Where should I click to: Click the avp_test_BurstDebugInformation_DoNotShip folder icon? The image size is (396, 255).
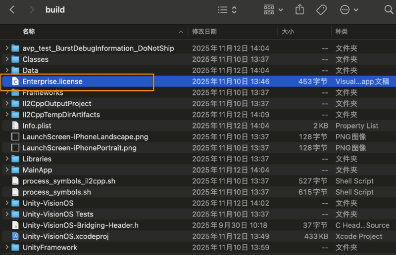(15, 48)
